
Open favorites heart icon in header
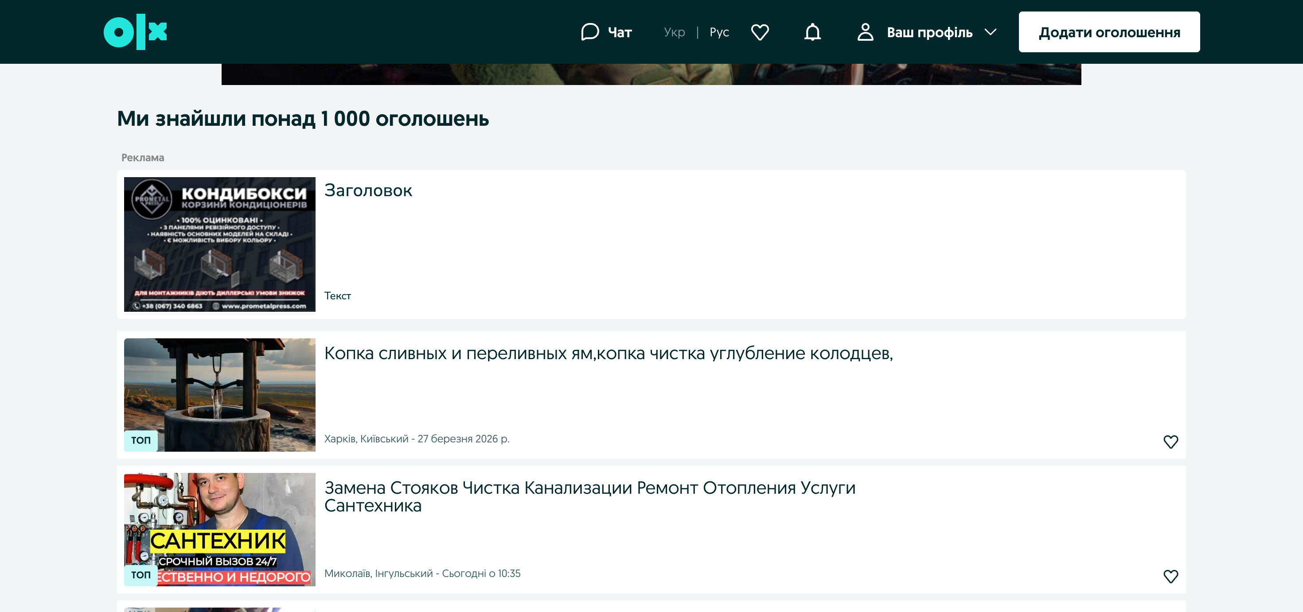coord(760,32)
